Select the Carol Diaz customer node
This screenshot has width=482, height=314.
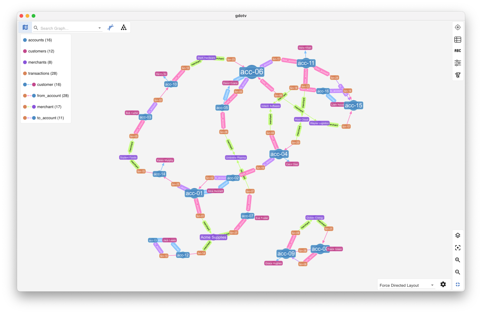(x=292, y=164)
